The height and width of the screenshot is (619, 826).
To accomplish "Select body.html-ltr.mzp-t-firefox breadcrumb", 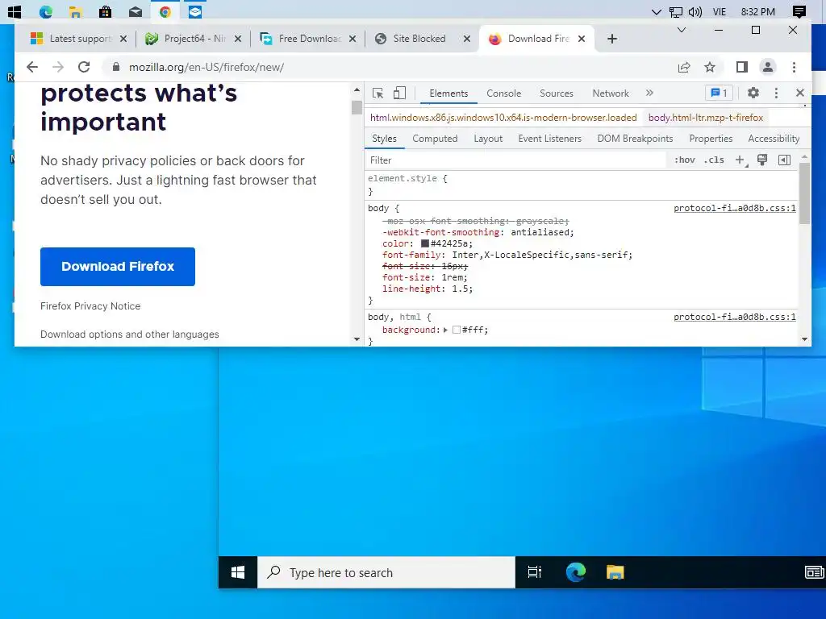I will pyautogui.click(x=705, y=118).
